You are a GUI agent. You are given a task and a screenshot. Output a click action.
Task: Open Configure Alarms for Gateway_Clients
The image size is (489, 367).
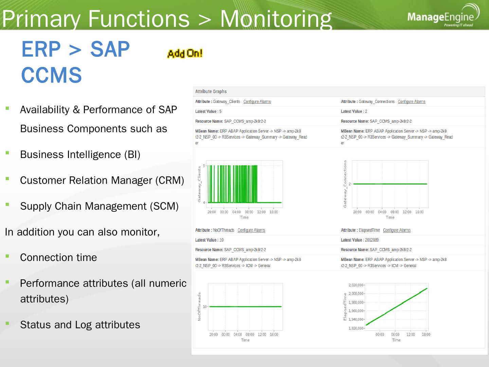pos(257,102)
